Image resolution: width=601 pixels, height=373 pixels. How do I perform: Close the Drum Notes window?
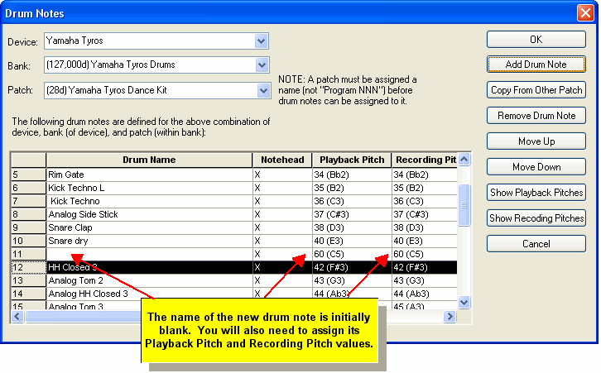pos(584,12)
